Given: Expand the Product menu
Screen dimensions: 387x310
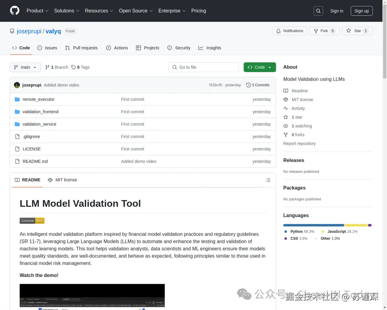Looking at the screenshot, I should (37, 11).
